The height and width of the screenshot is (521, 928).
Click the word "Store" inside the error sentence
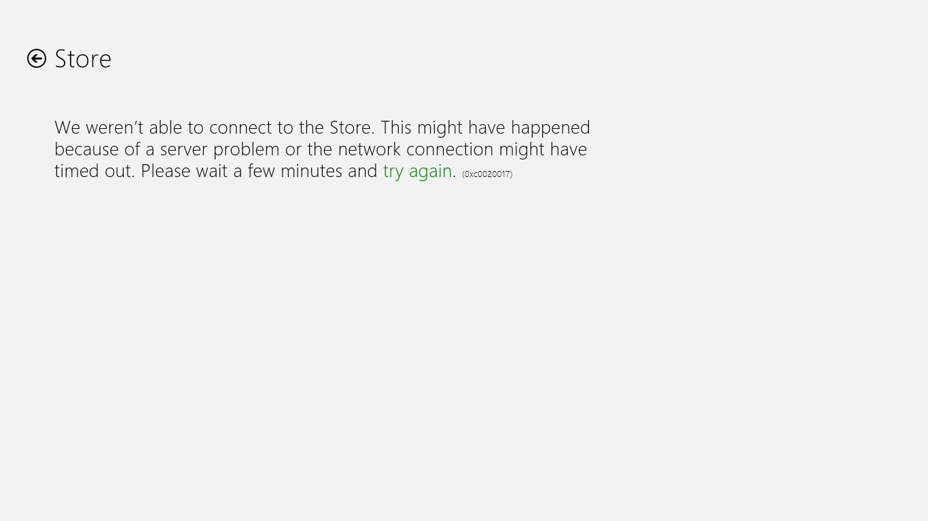(350, 128)
